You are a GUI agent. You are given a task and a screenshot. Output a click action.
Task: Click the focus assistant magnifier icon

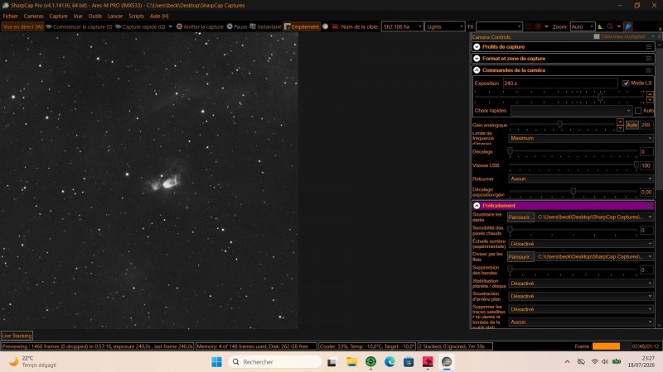tap(610, 26)
